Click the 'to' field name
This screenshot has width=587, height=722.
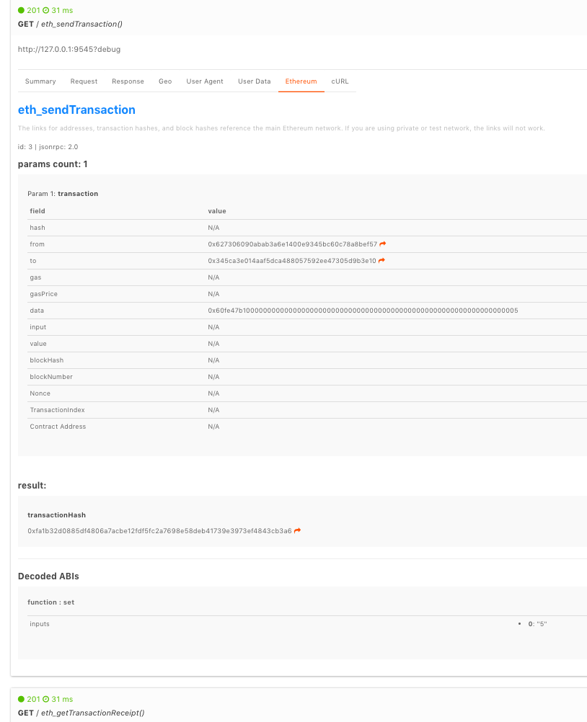point(33,261)
